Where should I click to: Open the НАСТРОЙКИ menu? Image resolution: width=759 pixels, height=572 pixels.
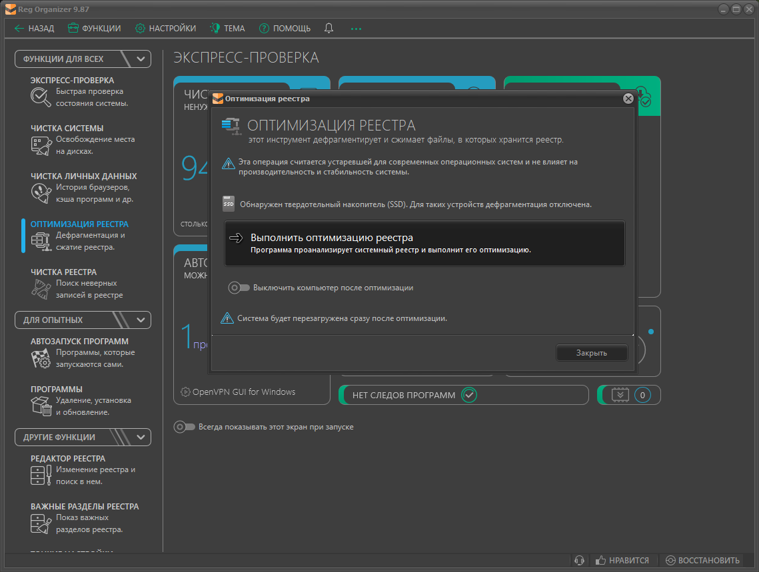[165, 29]
